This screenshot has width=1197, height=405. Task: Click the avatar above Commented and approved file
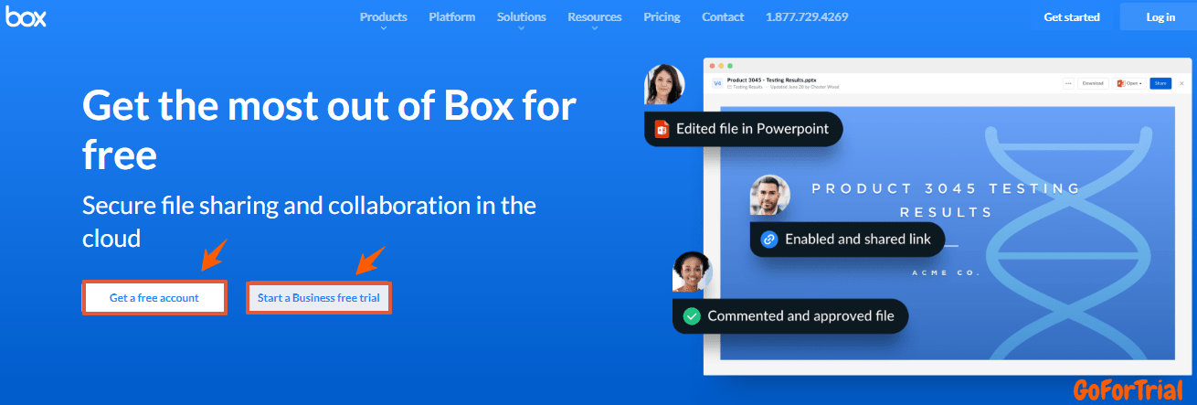[x=692, y=272]
